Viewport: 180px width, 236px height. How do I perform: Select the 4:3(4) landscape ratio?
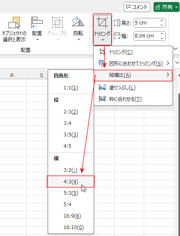(x=71, y=182)
